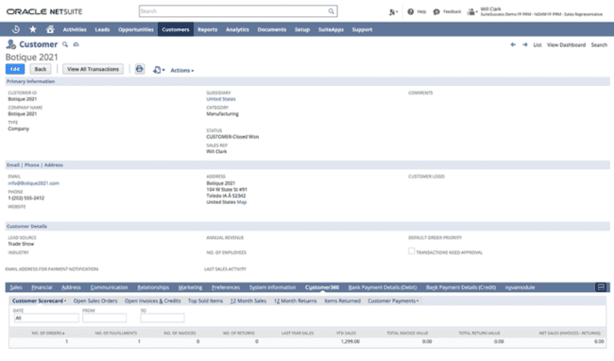
Task: Go to next record arrow
Action: [524, 44]
